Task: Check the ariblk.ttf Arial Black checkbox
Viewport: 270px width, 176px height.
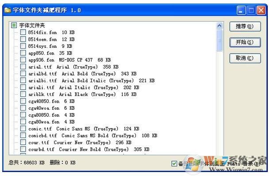Action: (x=23, y=94)
